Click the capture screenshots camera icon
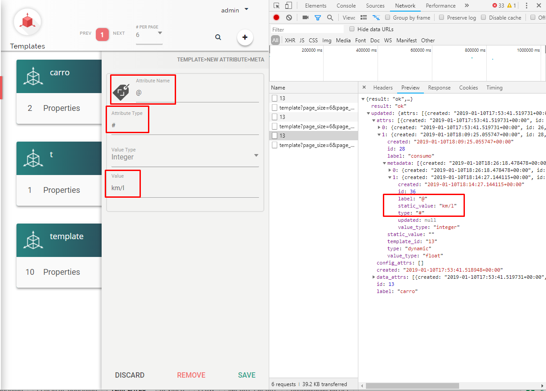546x391 pixels. (x=305, y=18)
